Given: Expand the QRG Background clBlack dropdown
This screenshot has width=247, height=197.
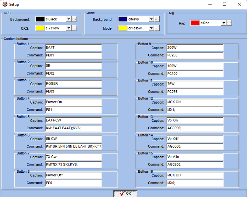Looking at the screenshot, I should point(69,19).
